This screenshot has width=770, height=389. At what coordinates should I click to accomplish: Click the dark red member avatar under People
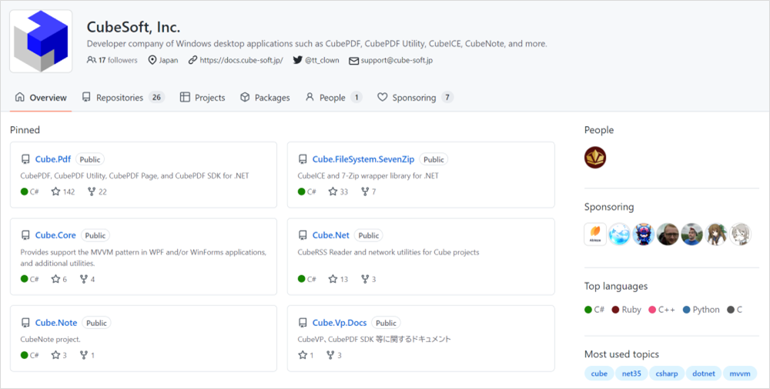click(595, 158)
